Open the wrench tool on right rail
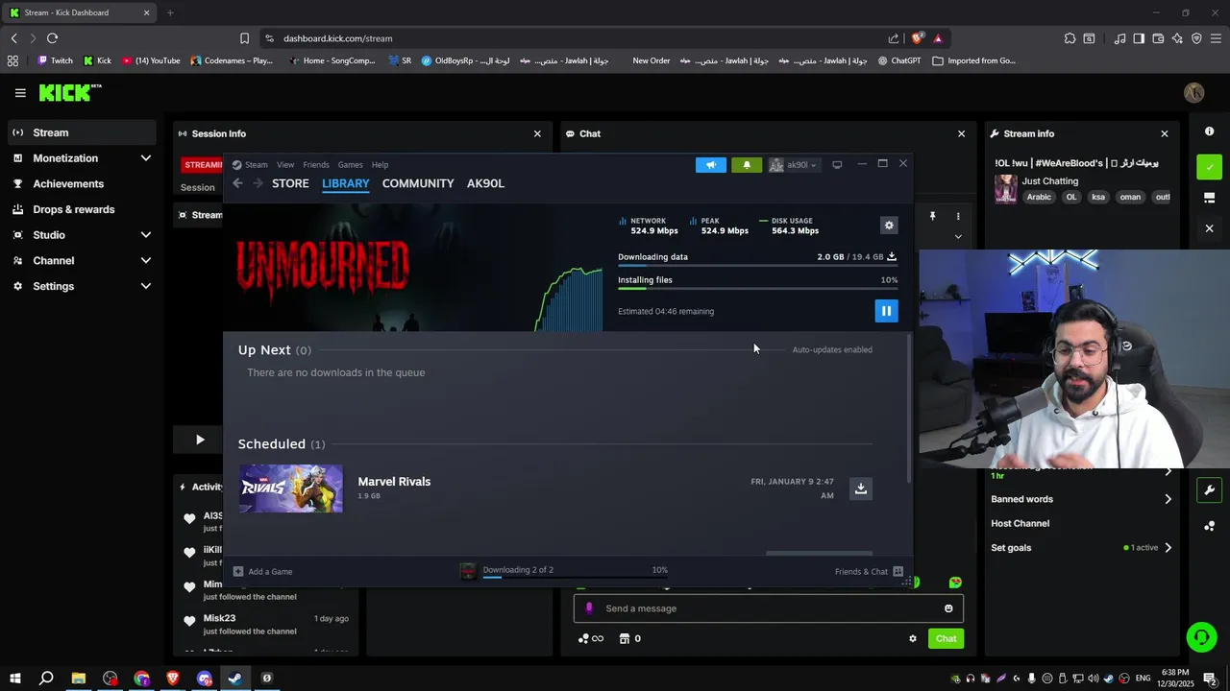The height and width of the screenshot is (691, 1230). tap(1210, 490)
